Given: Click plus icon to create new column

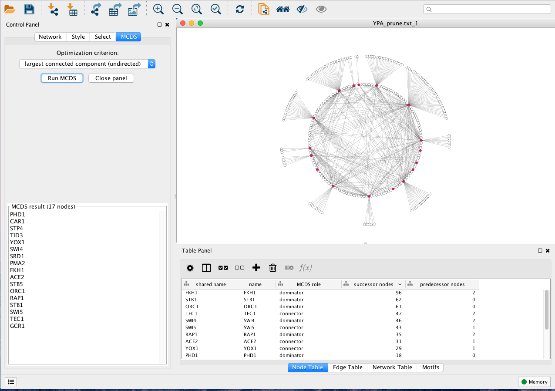Looking at the screenshot, I should [x=256, y=268].
